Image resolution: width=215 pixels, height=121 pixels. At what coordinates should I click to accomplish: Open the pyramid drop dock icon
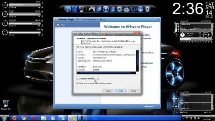click(x=126, y=9)
